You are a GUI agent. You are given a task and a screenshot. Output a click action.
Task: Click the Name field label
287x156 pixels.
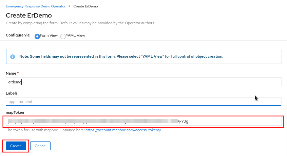[11, 73]
